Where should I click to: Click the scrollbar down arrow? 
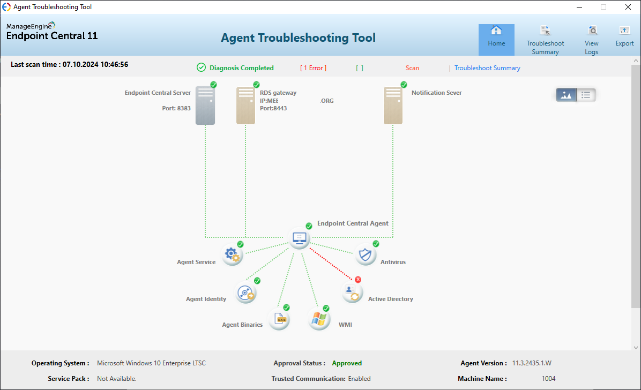pos(635,348)
